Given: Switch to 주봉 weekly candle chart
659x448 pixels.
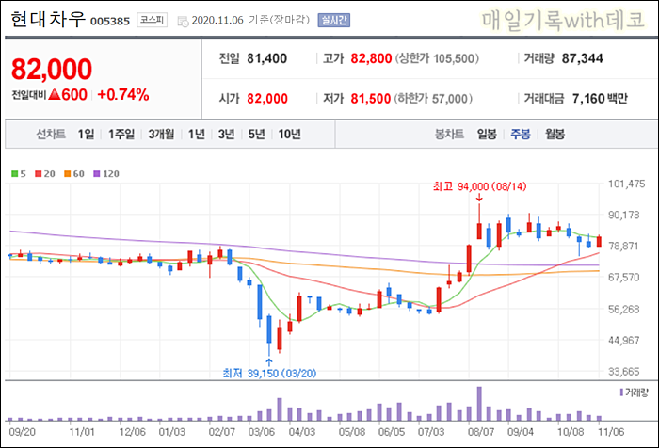Looking at the screenshot, I should tap(521, 134).
